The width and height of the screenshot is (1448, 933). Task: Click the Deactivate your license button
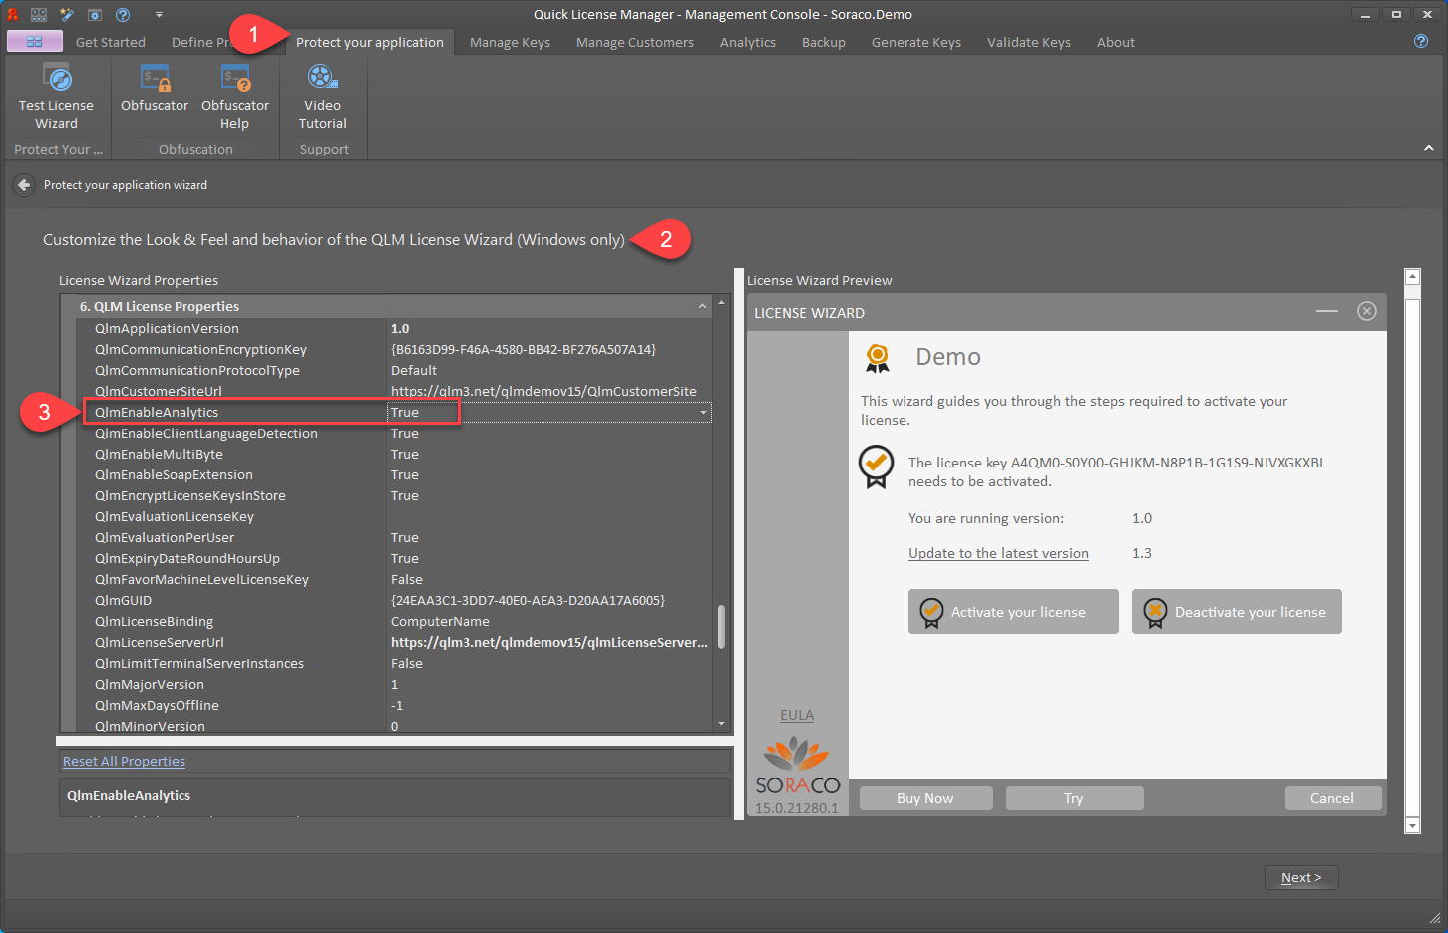click(x=1237, y=612)
